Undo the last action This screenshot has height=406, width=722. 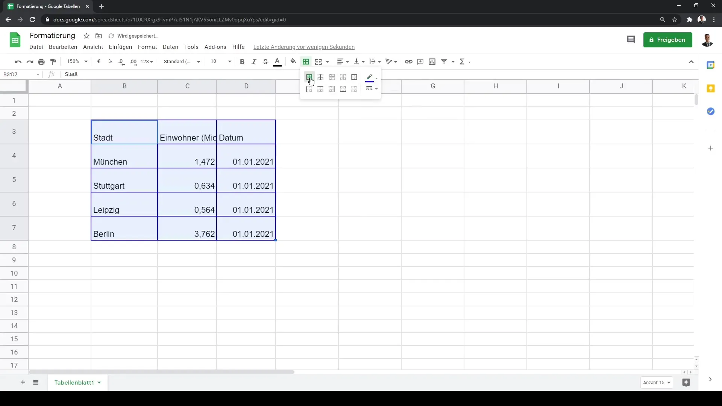(18, 62)
